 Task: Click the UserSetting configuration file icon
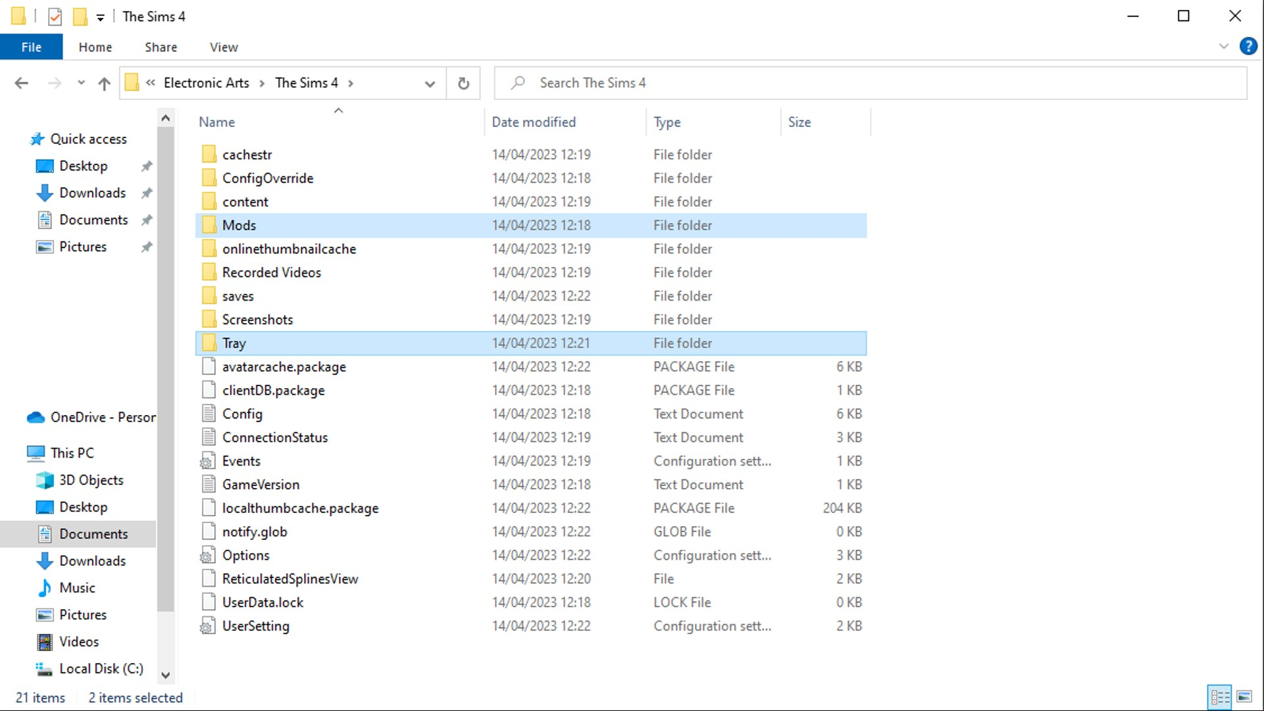pyautogui.click(x=208, y=626)
